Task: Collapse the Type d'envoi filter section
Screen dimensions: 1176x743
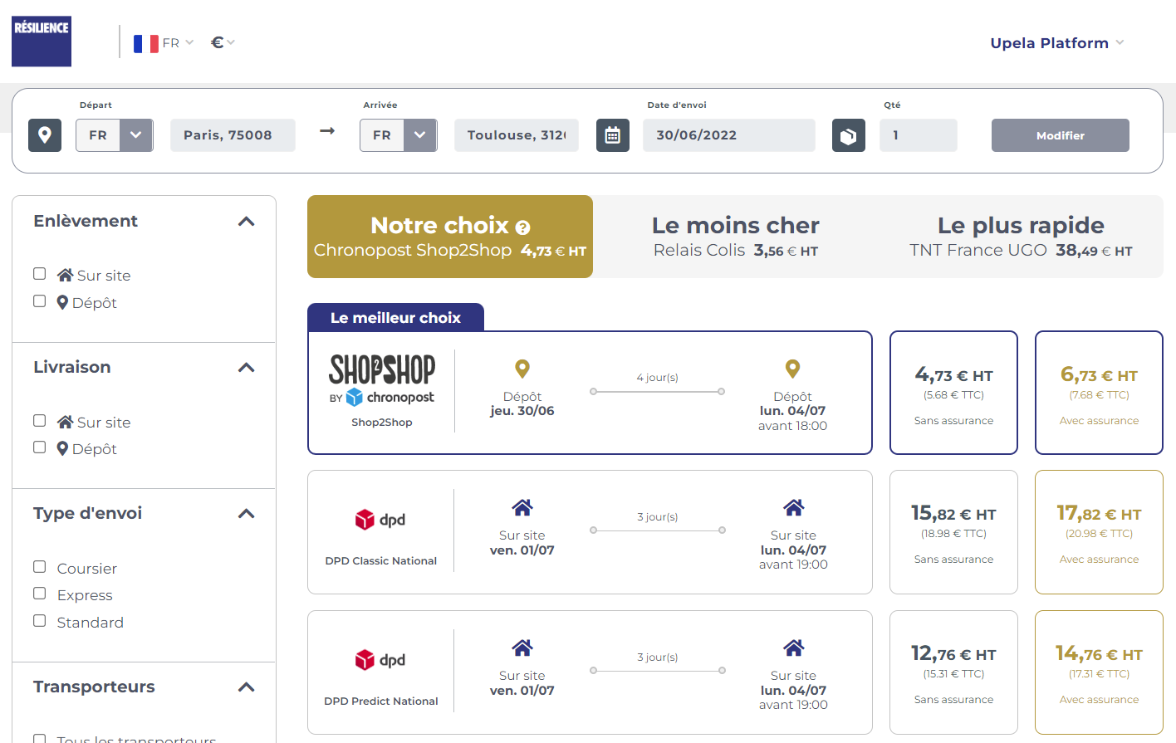Action: [246, 514]
